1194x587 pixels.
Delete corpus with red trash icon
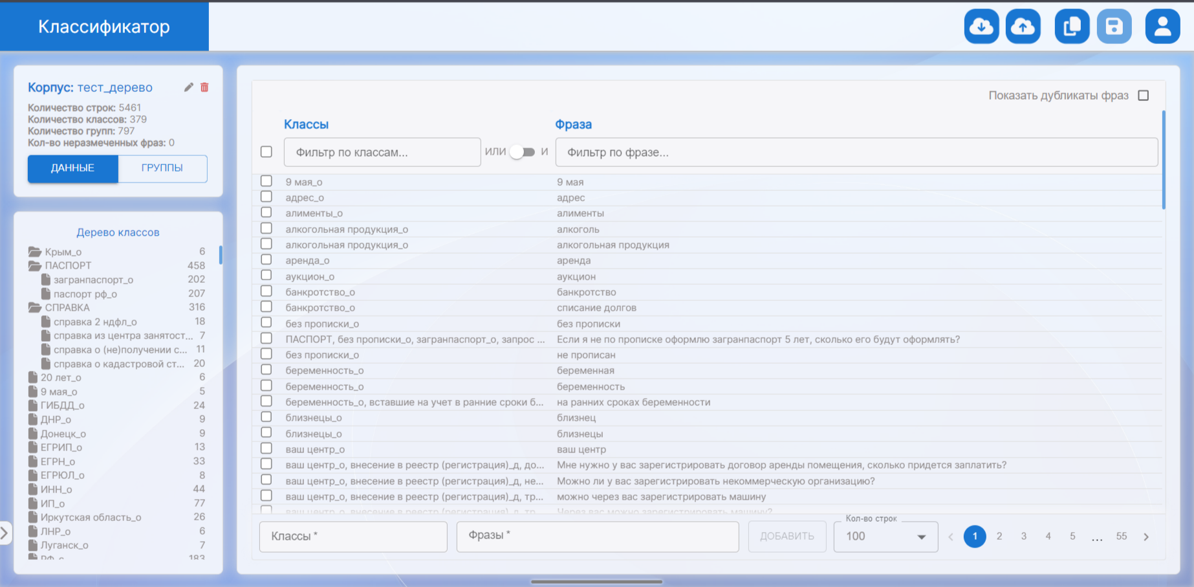204,87
